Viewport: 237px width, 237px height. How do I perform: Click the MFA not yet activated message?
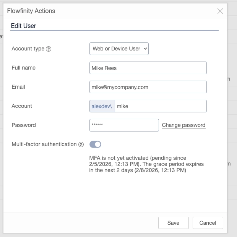coord(146,164)
